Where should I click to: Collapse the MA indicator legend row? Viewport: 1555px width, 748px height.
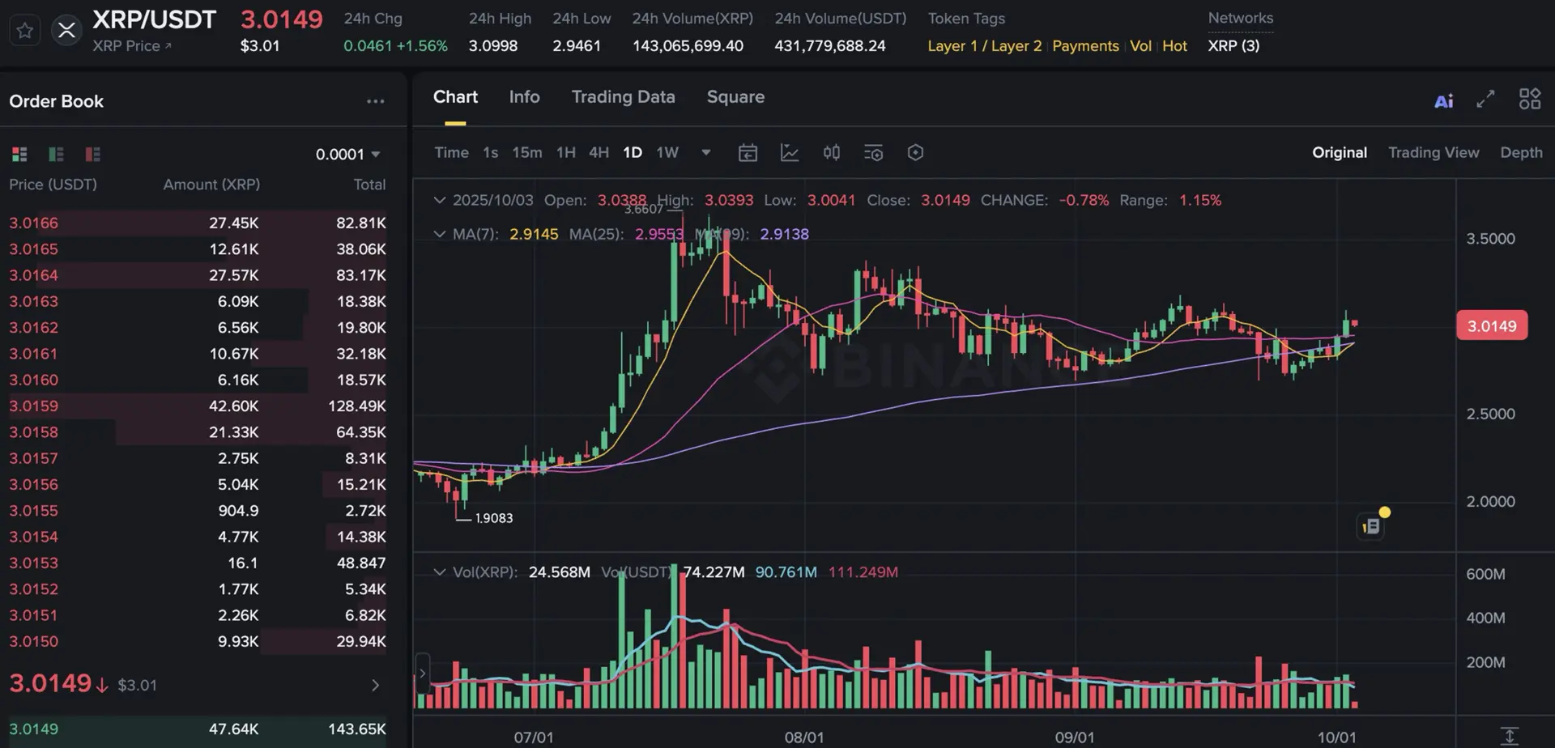tap(439, 234)
